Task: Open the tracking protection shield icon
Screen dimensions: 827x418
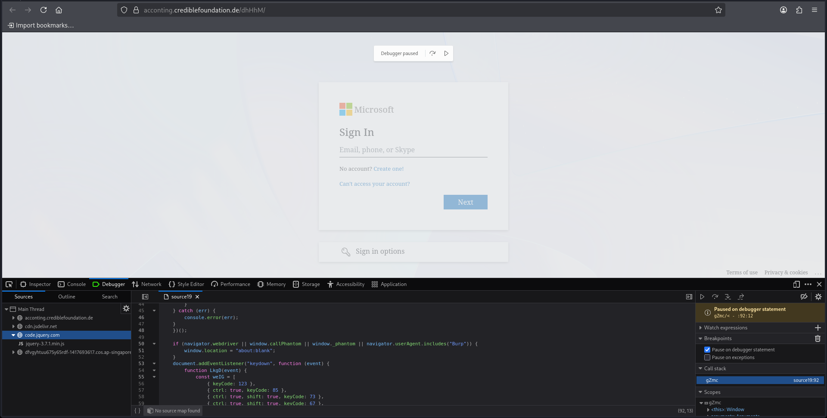Action: tap(124, 10)
